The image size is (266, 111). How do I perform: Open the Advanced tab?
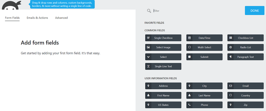pyautogui.click(x=61, y=18)
